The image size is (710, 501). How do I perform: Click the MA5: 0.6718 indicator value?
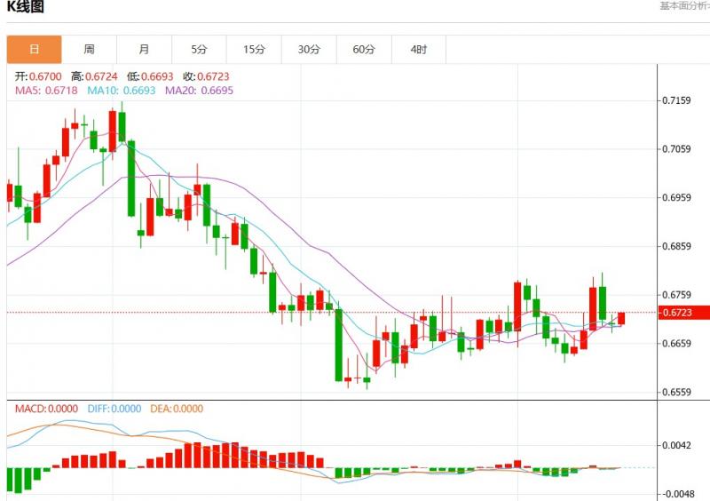(46, 91)
